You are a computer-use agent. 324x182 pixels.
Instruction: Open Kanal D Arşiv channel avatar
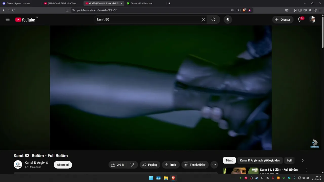[18, 165]
